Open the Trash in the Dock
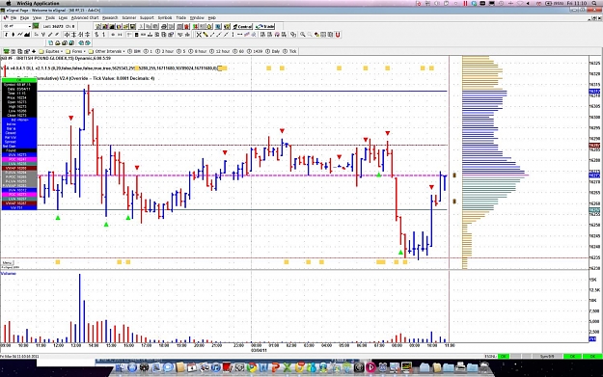This screenshot has height=377, width=603. [483, 367]
